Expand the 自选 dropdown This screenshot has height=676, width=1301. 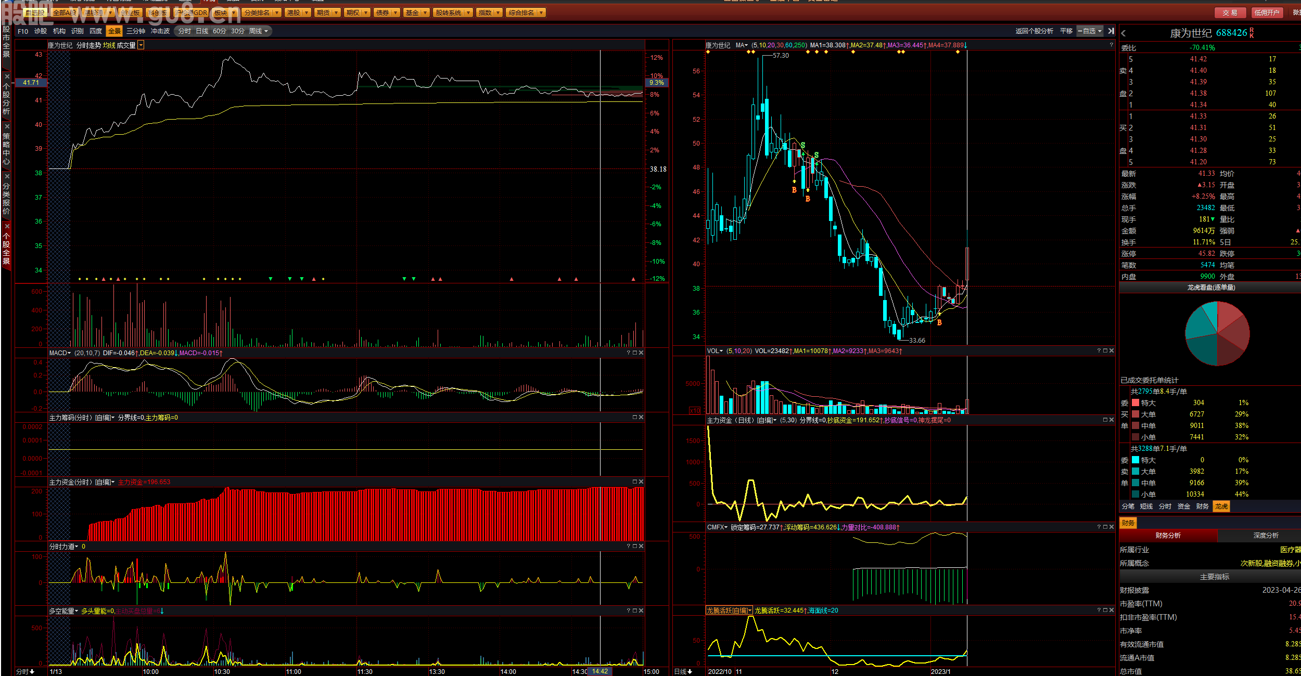(1090, 31)
